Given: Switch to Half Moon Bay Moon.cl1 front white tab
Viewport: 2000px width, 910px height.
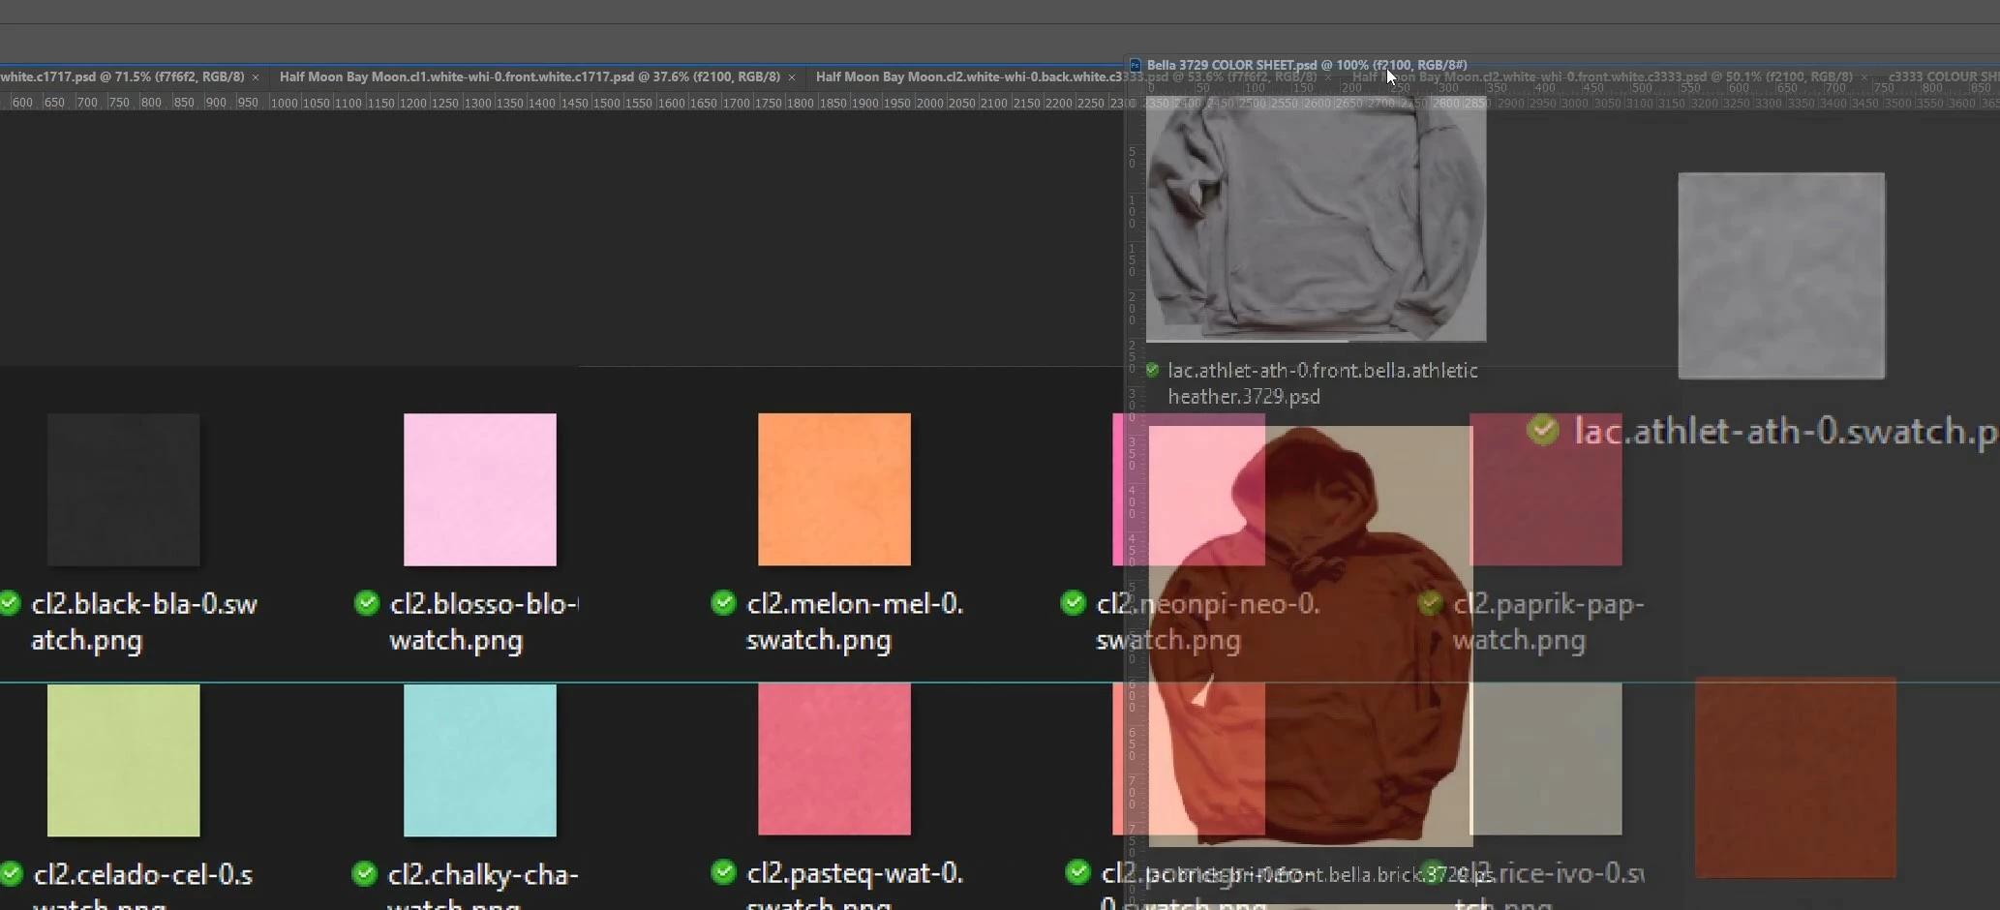Looking at the screenshot, I should (530, 76).
